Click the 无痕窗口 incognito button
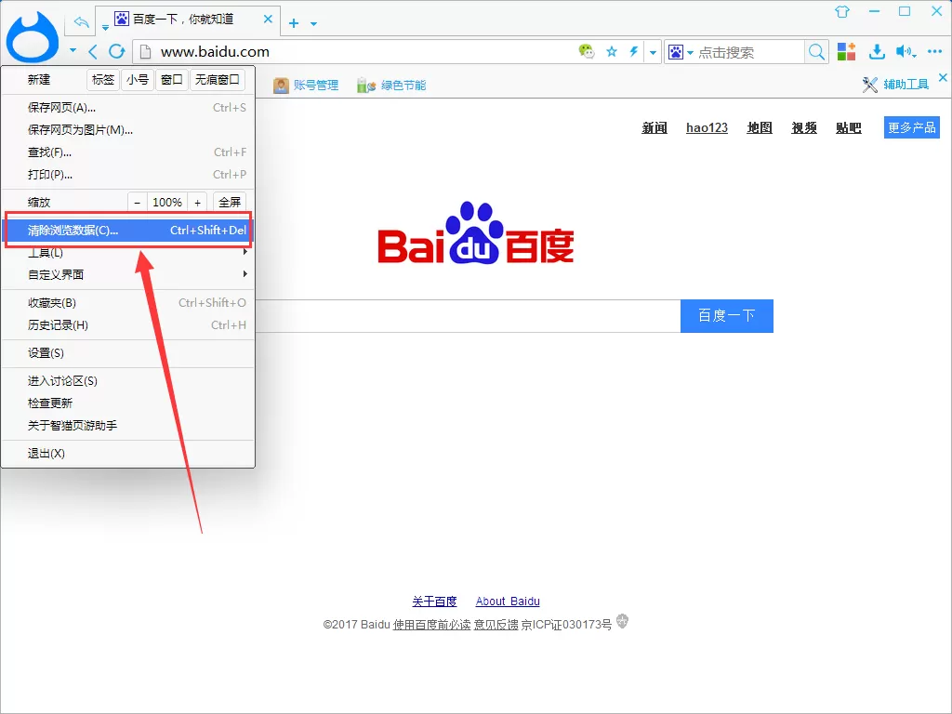The width and height of the screenshot is (952, 714). [218, 80]
